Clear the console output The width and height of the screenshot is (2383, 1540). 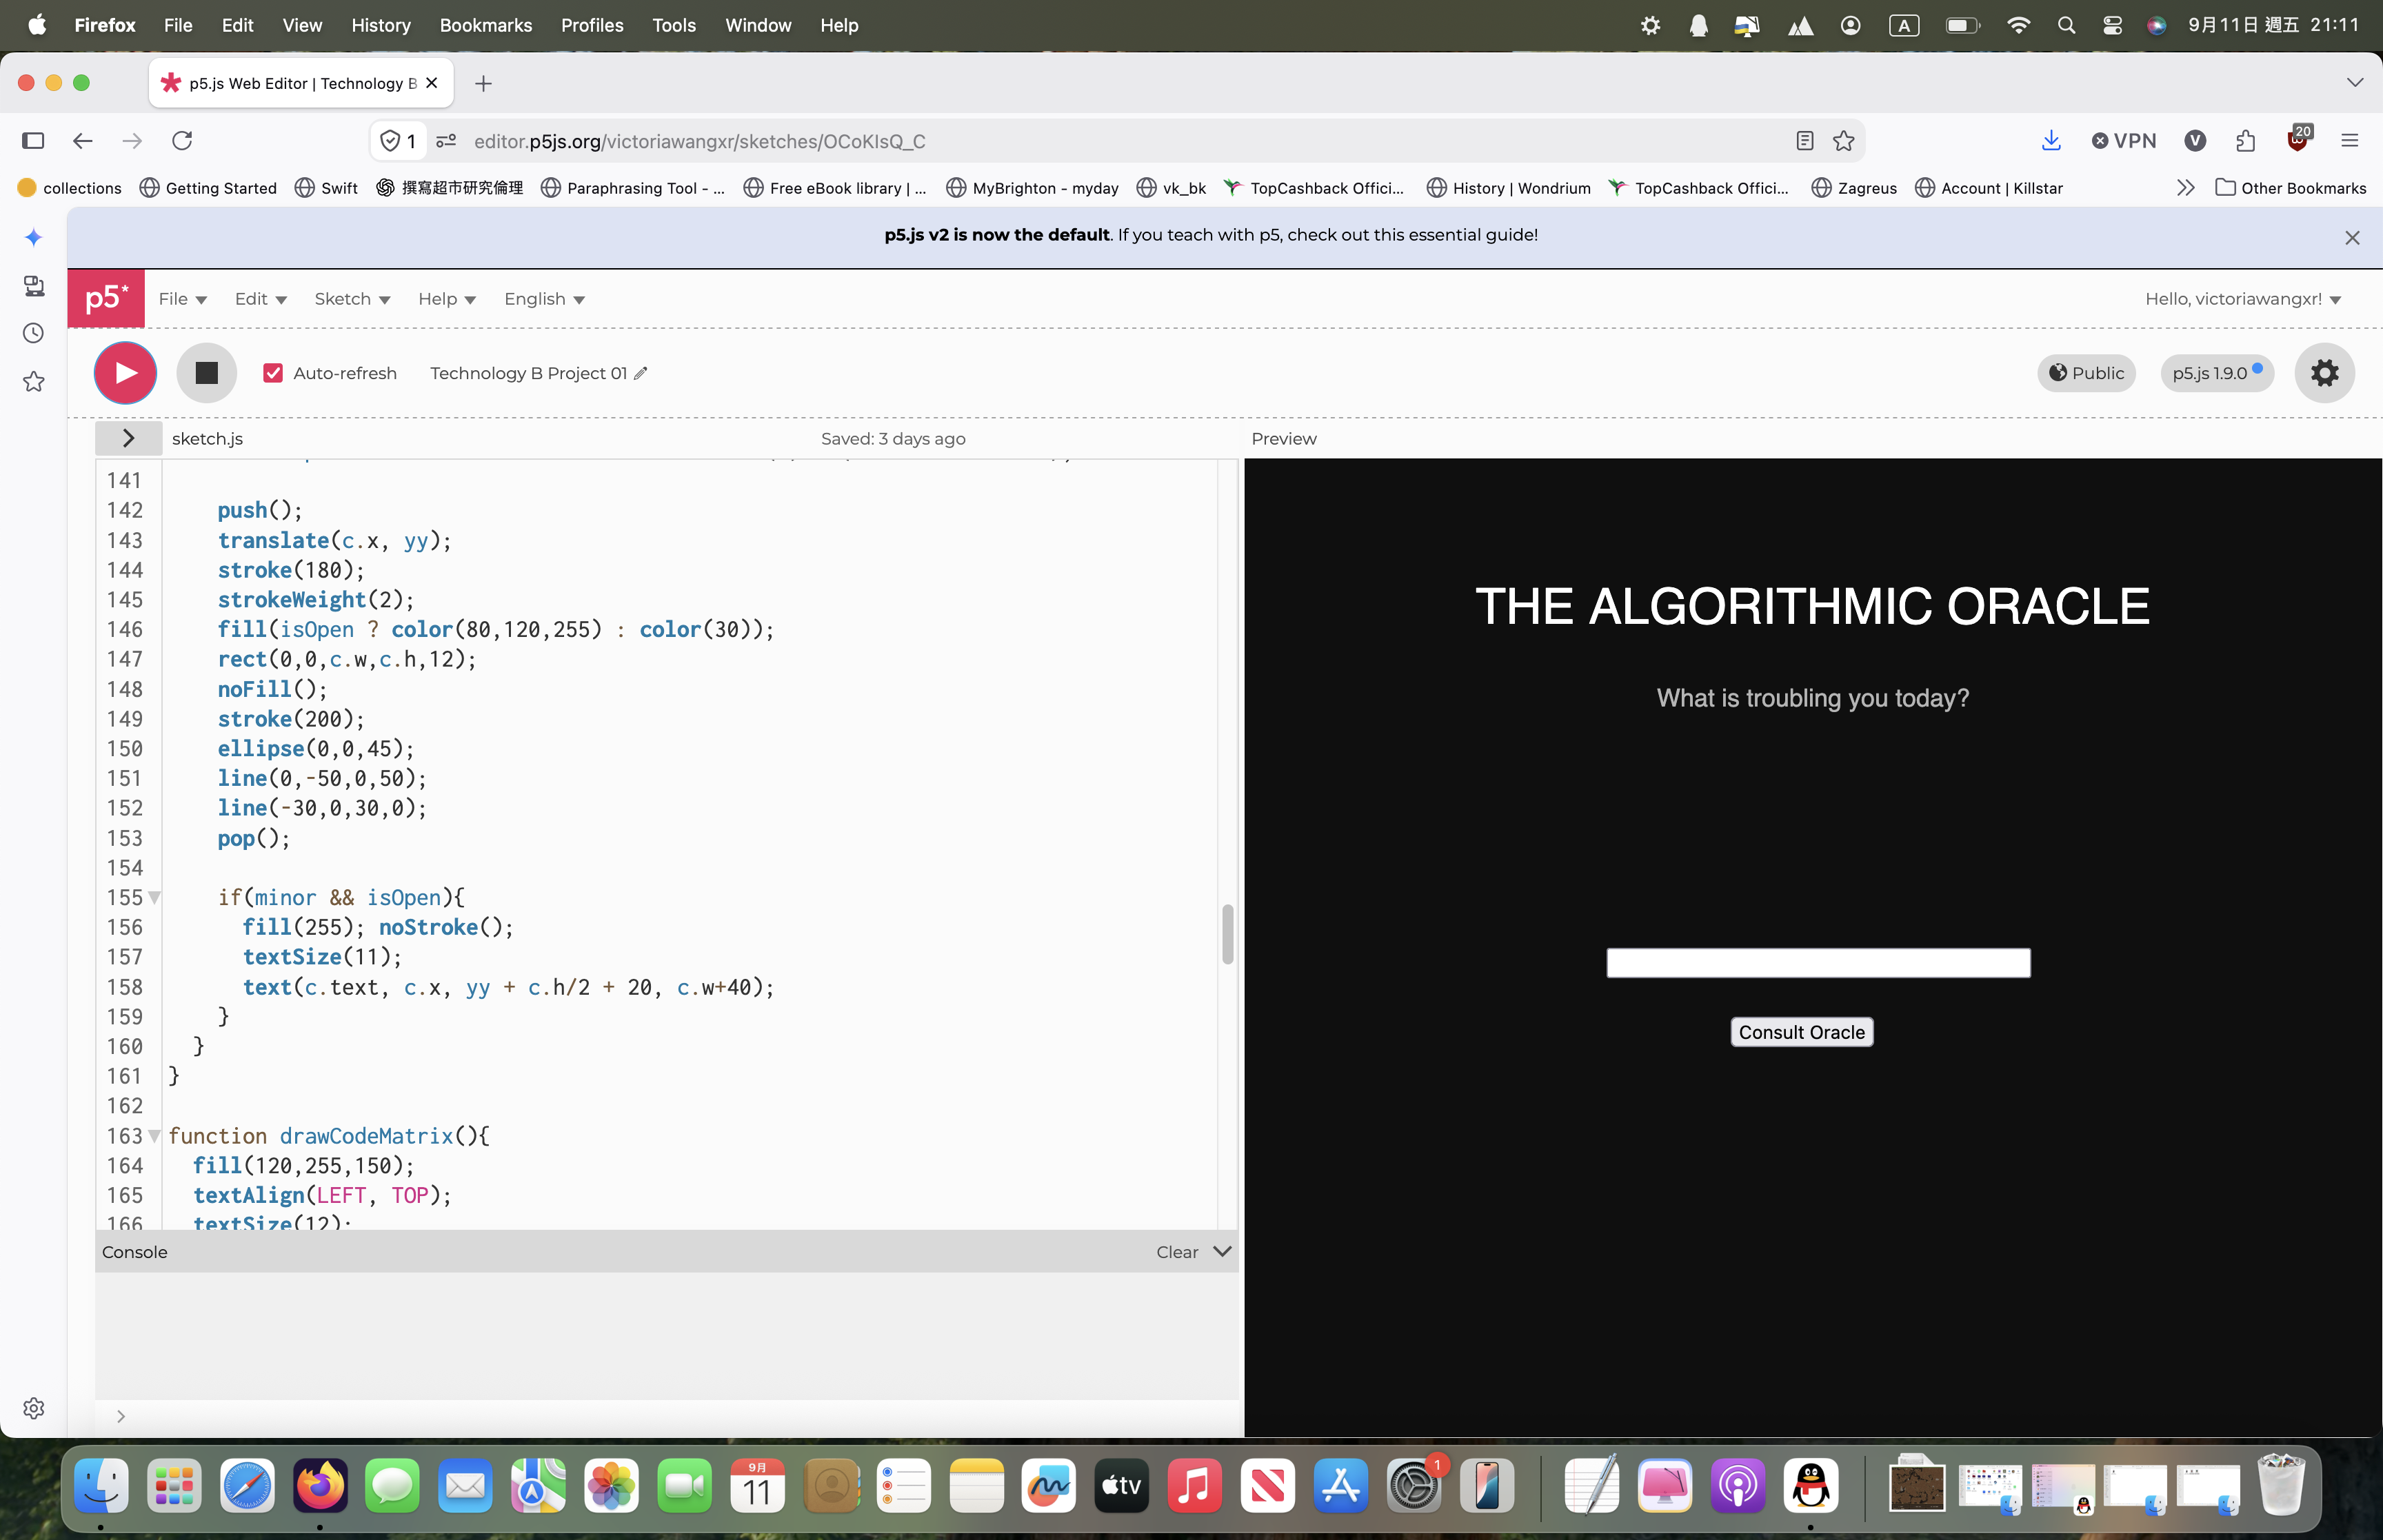point(1177,1252)
